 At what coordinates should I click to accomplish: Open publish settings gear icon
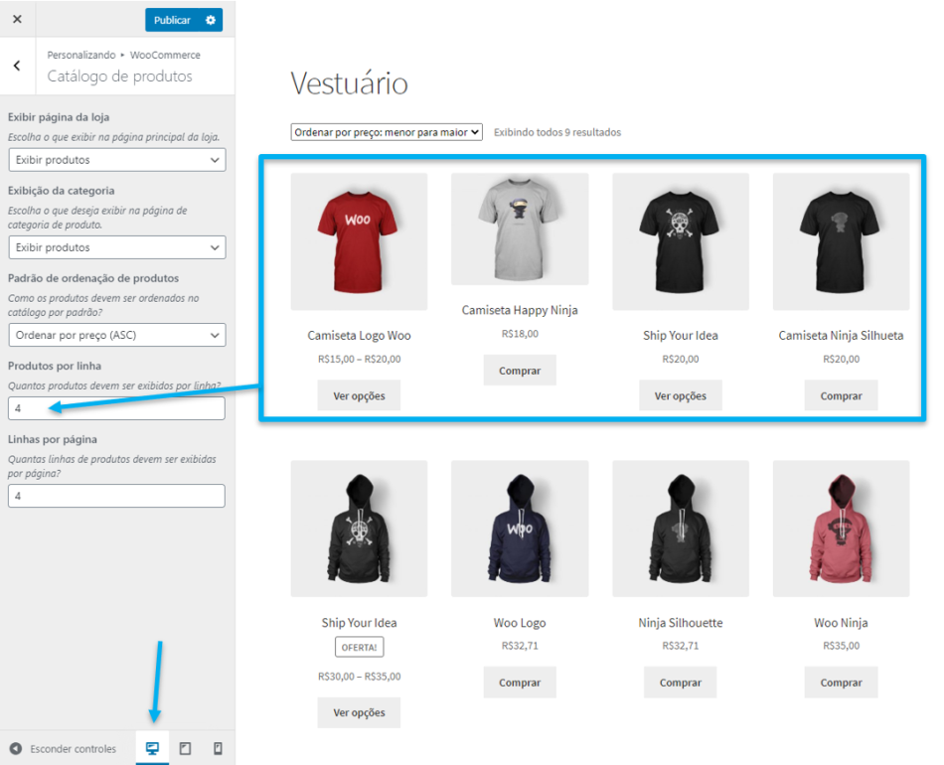coord(210,20)
